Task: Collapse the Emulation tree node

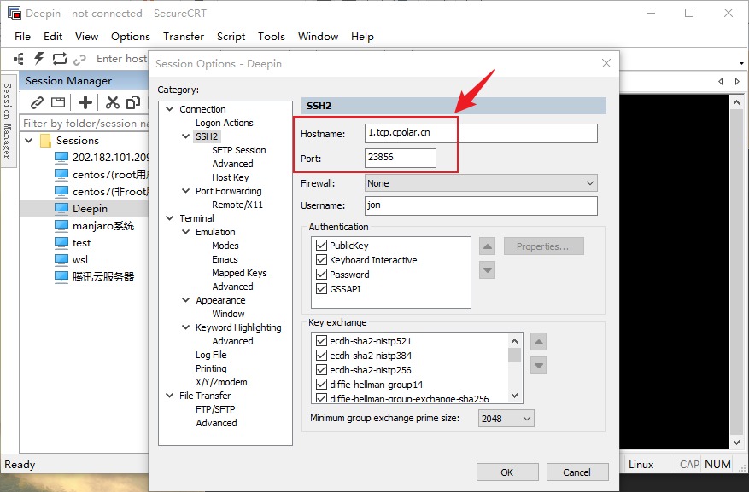Action: [186, 232]
